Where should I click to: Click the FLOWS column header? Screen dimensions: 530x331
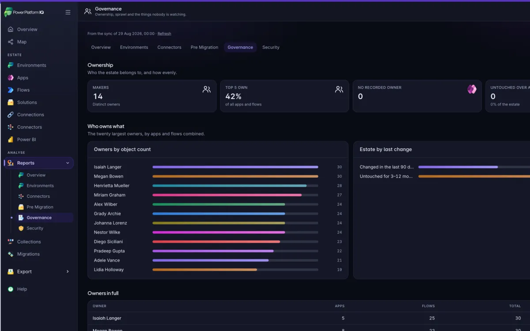point(428,306)
